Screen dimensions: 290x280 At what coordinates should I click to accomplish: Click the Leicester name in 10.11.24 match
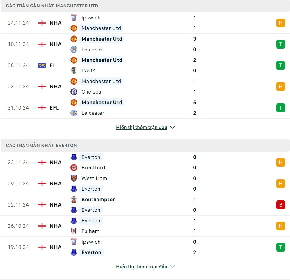pos(92,49)
